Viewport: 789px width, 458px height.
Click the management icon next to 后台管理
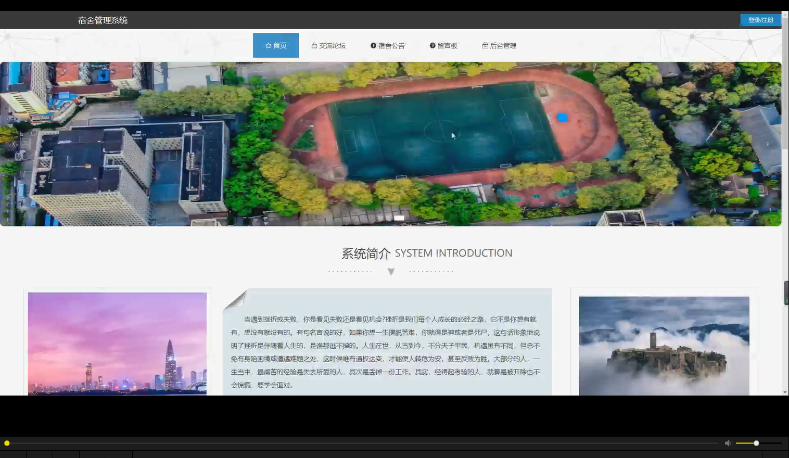[x=485, y=45]
